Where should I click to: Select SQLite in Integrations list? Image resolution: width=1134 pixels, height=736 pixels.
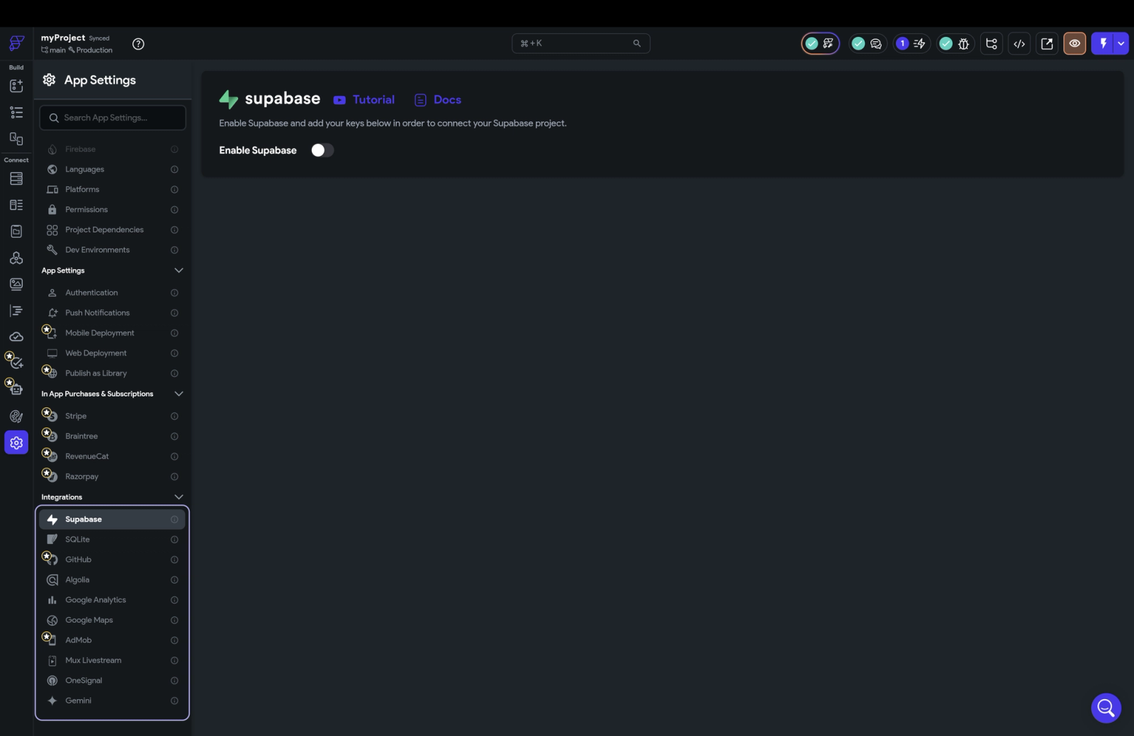point(112,539)
